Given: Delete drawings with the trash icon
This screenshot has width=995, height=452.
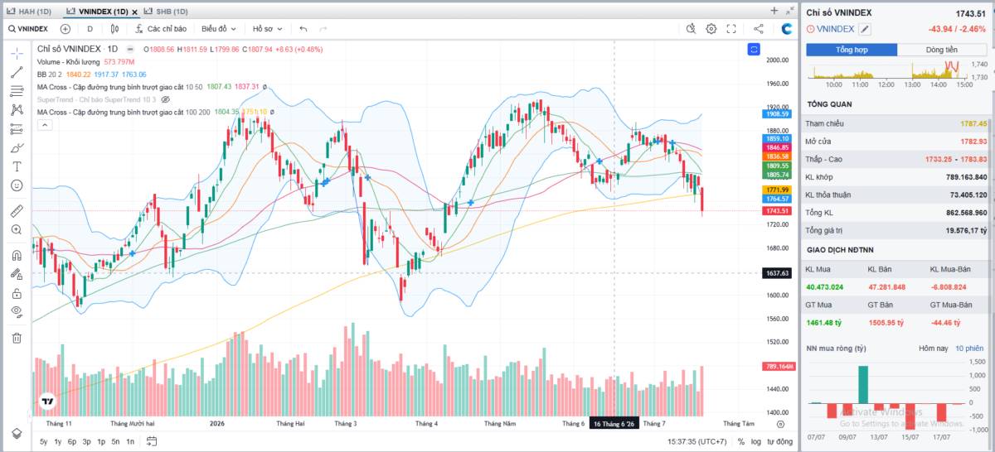Looking at the screenshot, I should (x=17, y=337).
